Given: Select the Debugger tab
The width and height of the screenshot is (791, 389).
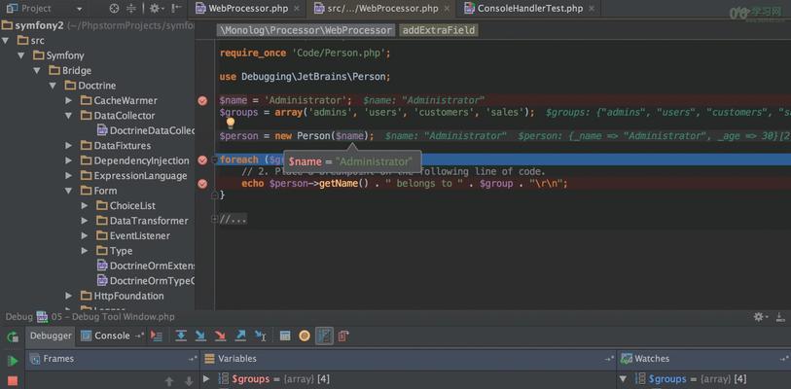Looking at the screenshot, I should (51, 336).
